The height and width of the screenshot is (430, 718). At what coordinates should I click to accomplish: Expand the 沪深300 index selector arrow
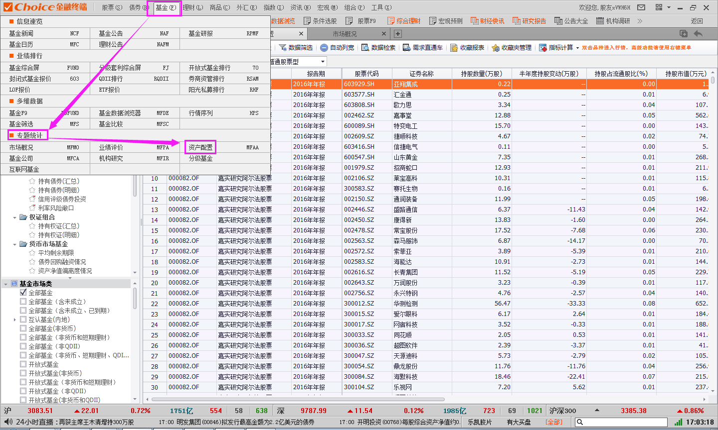597,411
